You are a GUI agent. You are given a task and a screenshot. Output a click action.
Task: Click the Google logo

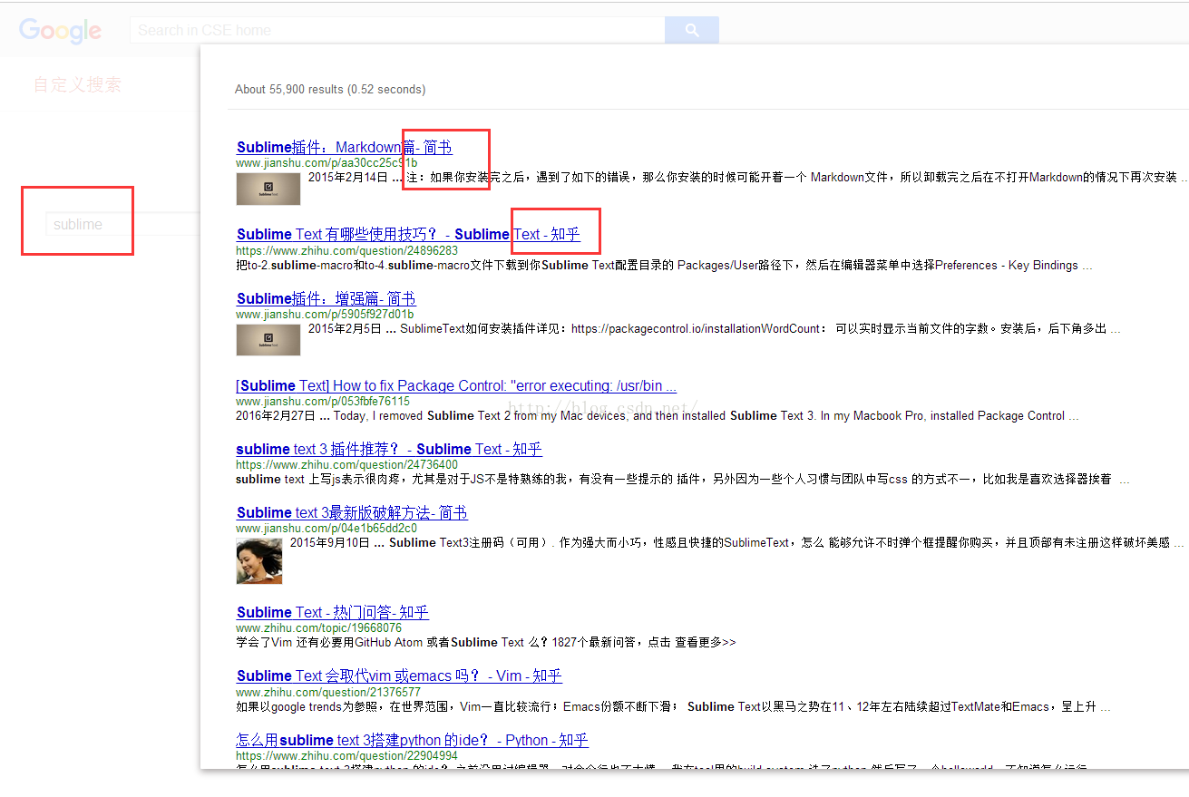point(60,31)
